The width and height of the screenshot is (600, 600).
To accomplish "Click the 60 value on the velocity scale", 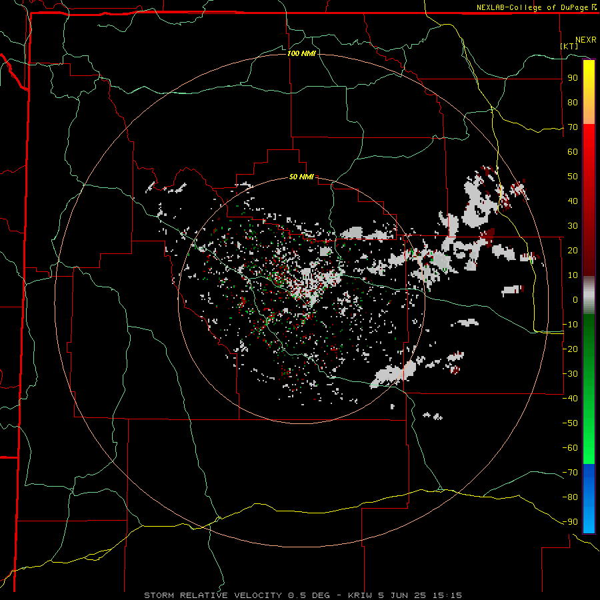I will tap(573, 152).
